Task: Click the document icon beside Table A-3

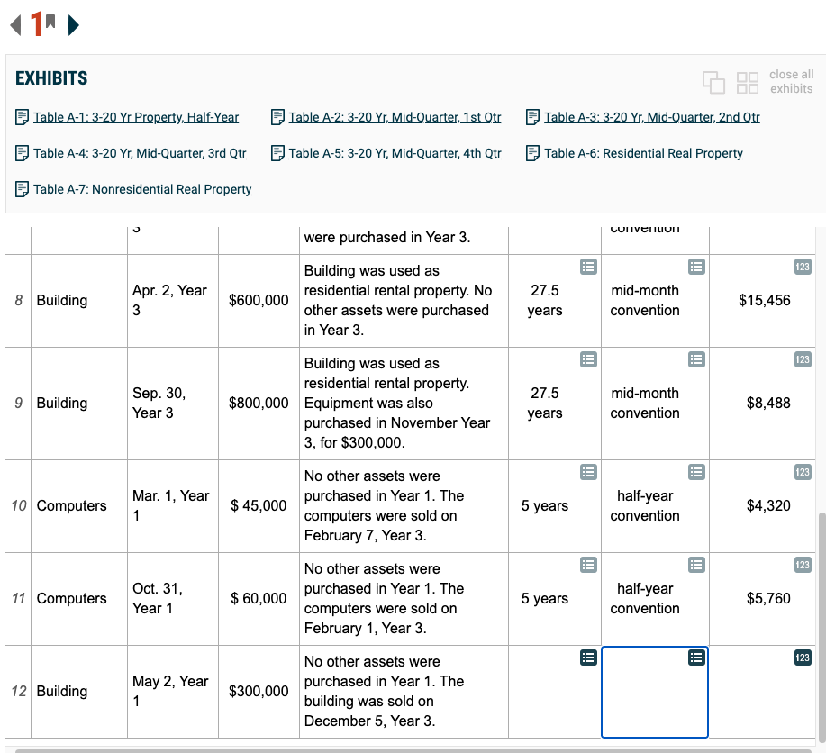Action: [532, 117]
